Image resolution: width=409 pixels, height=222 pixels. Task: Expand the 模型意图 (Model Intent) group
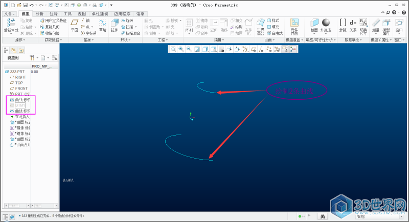point(294,40)
